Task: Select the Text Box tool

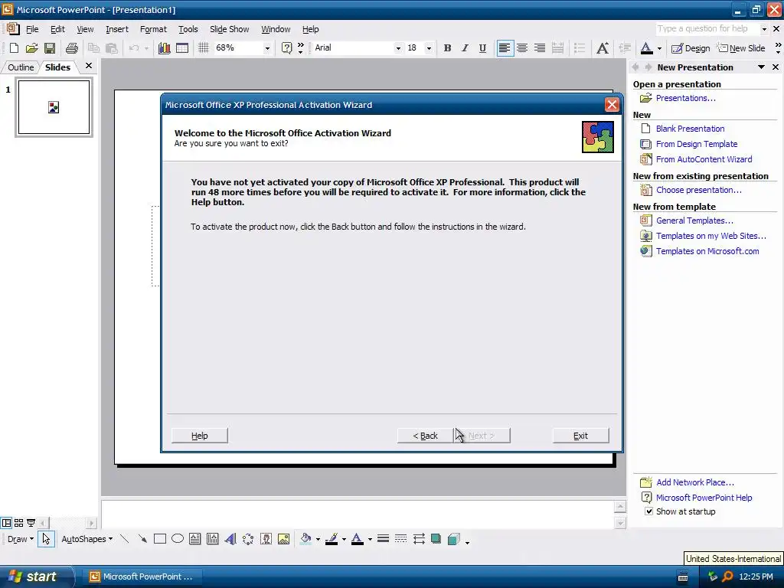Action: click(x=195, y=539)
